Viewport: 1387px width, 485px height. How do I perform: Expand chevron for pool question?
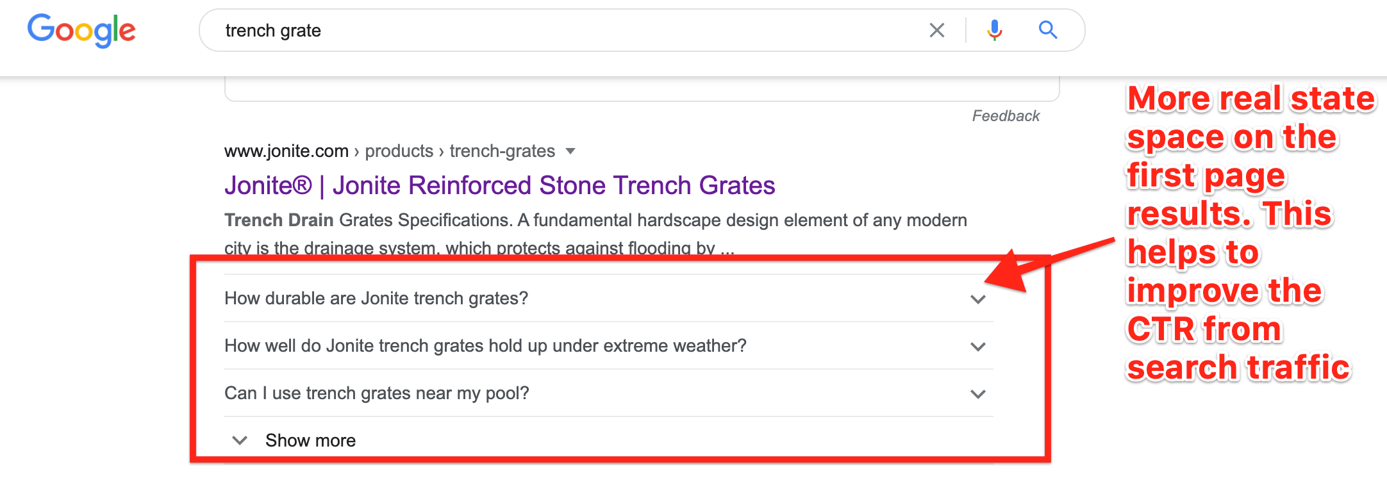click(x=978, y=394)
